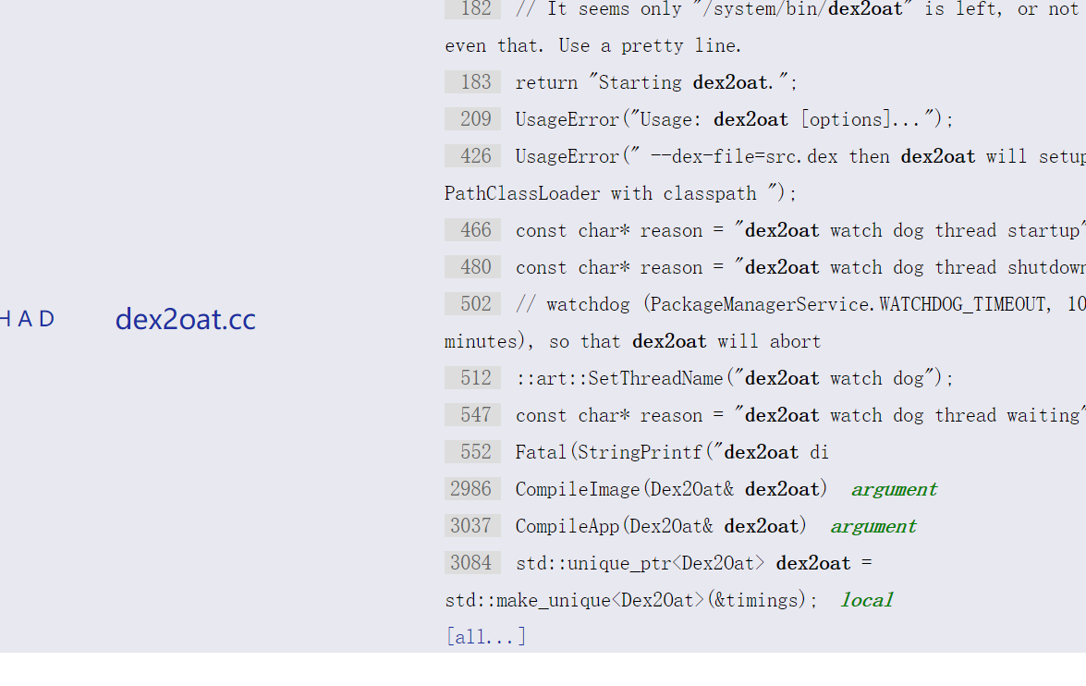
Task: Go to line 512 SetThreadName call
Action: [473, 378]
